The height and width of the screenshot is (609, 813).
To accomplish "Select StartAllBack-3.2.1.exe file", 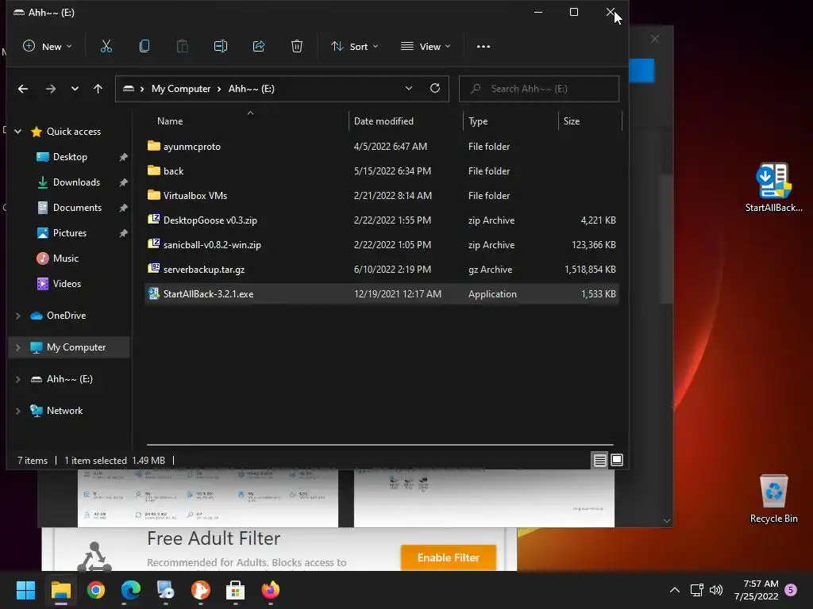I will 382,294.
